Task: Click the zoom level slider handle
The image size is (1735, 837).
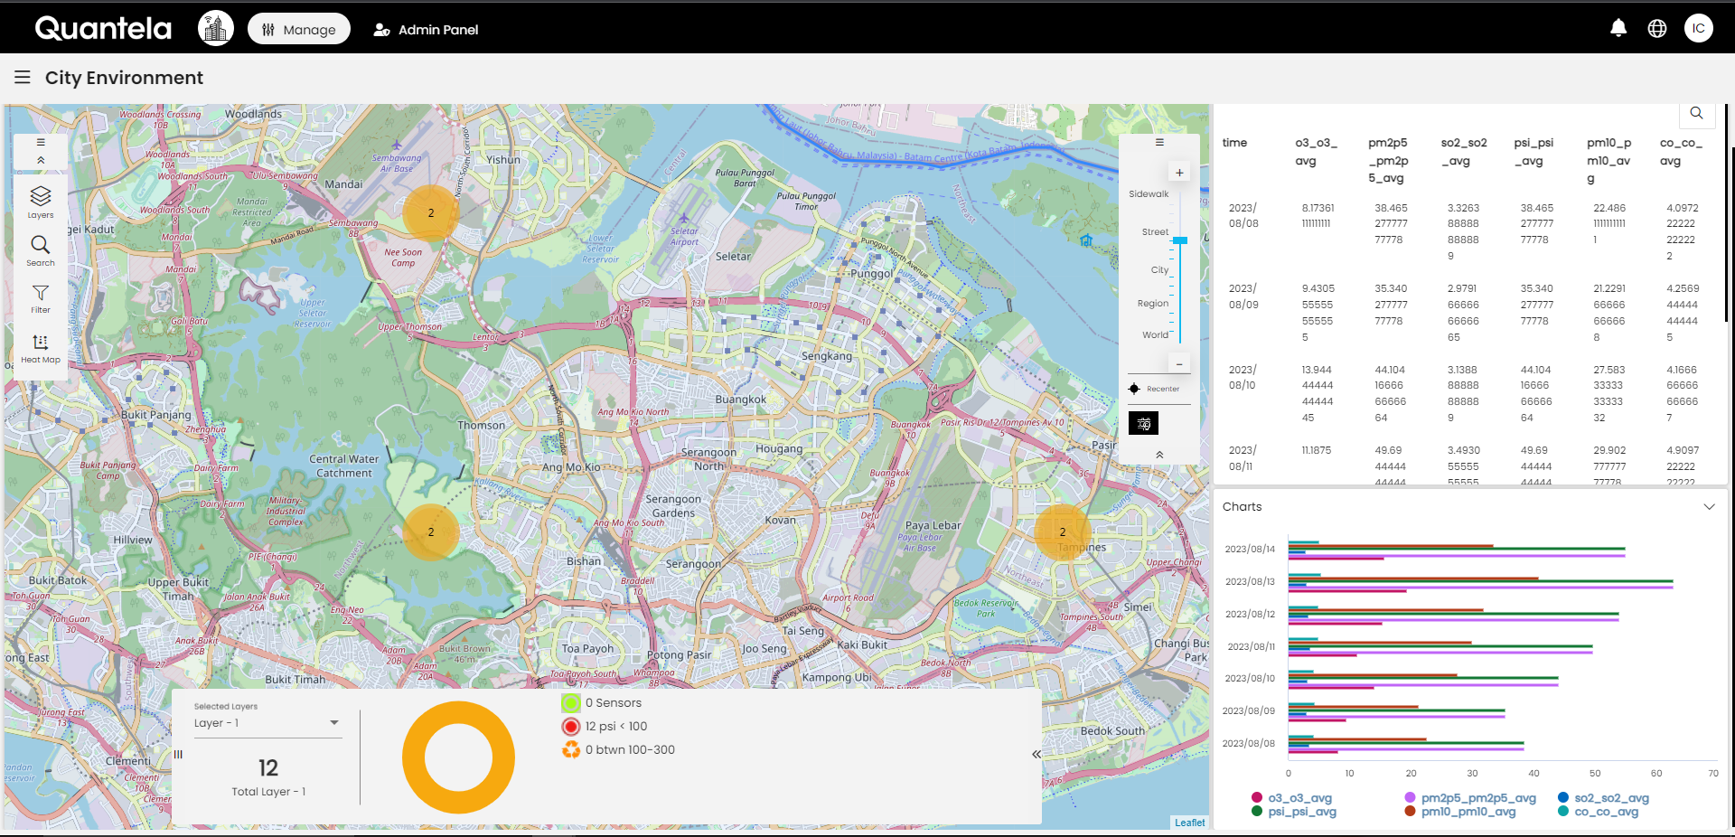Action: coord(1180,240)
